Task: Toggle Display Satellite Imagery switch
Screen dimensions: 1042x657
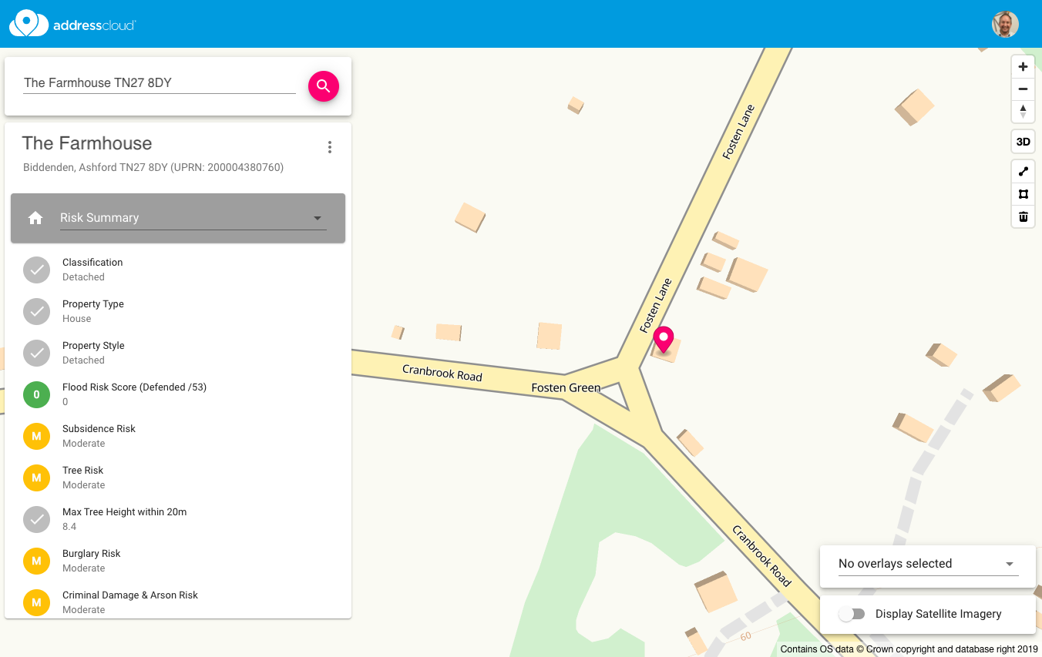Action: (852, 614)
